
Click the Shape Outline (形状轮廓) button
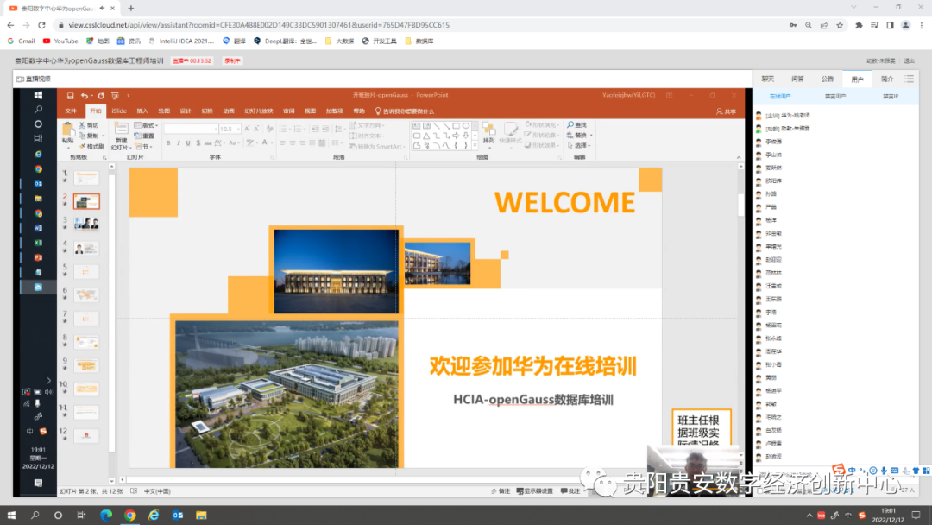541,135
